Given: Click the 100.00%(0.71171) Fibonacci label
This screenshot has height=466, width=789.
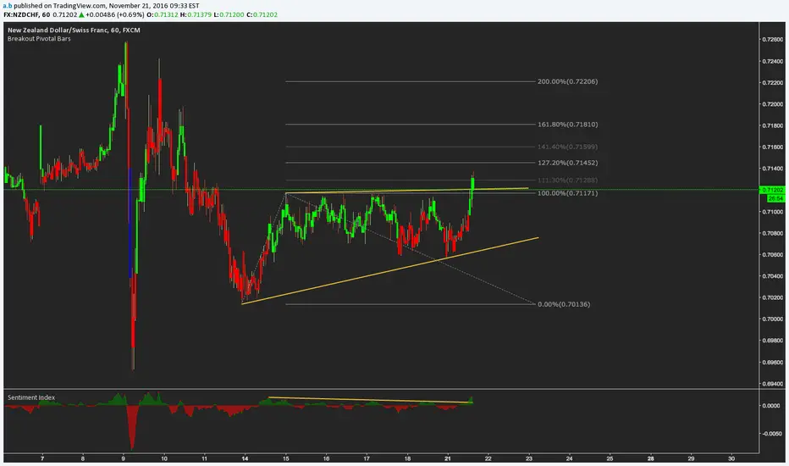Looking at the screenshot, I should tap(567, 193).
